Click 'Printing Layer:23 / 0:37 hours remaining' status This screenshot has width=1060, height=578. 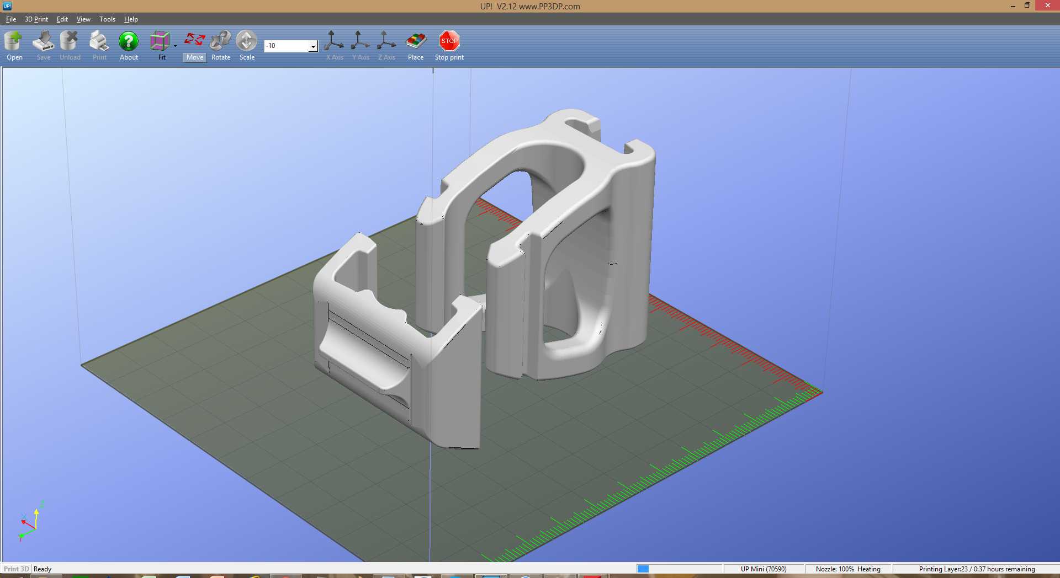click(x=977, y=569)
